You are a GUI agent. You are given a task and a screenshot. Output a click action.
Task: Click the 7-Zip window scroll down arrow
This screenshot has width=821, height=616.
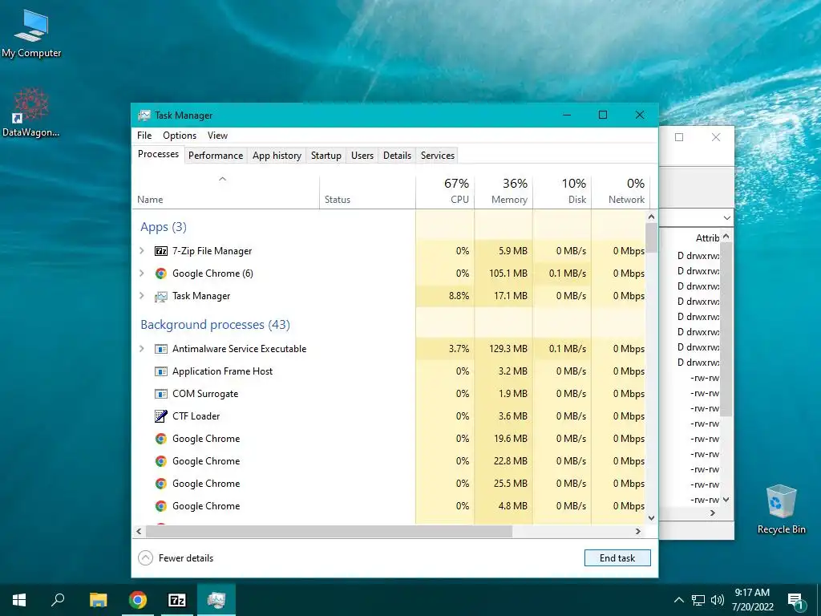(726, 500)
